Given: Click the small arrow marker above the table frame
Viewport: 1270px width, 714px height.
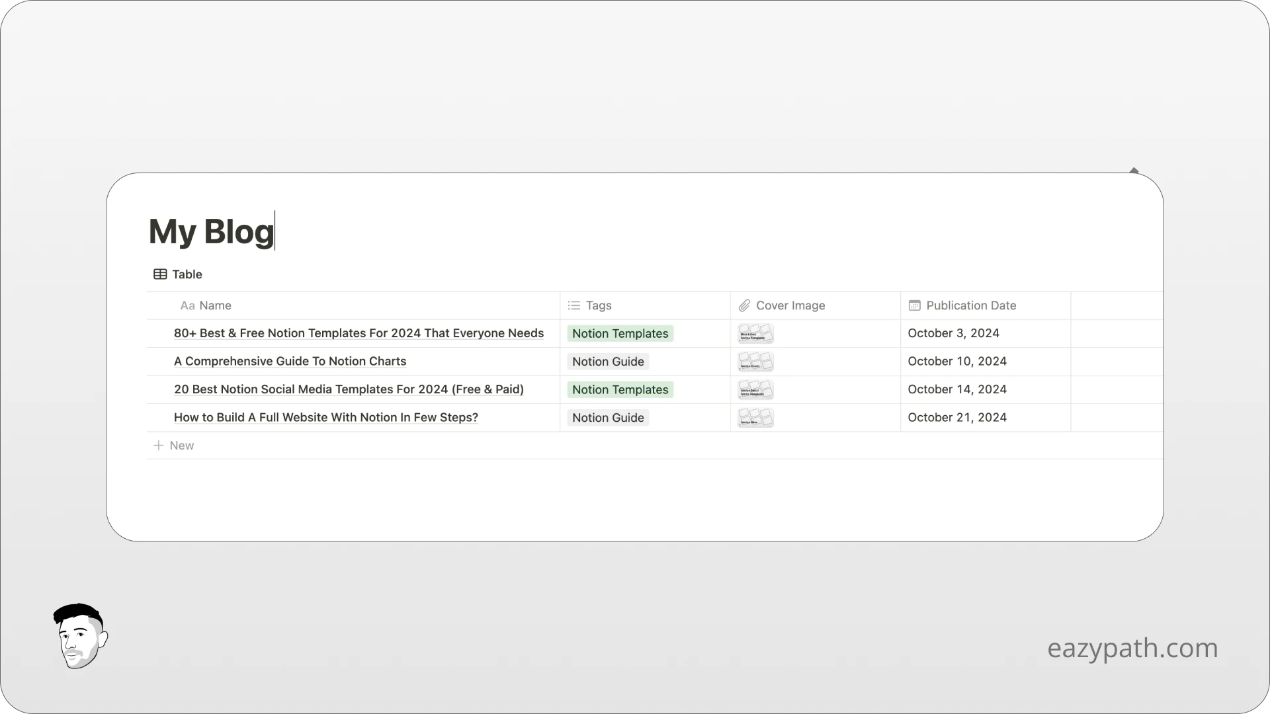Looking at the screenshot, I should tap(1134, 169).
